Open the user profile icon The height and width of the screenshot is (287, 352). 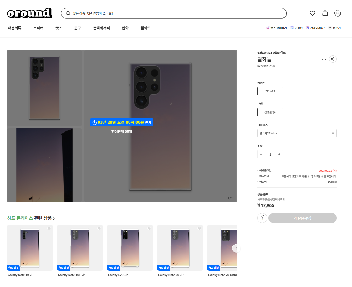point(337,13)
